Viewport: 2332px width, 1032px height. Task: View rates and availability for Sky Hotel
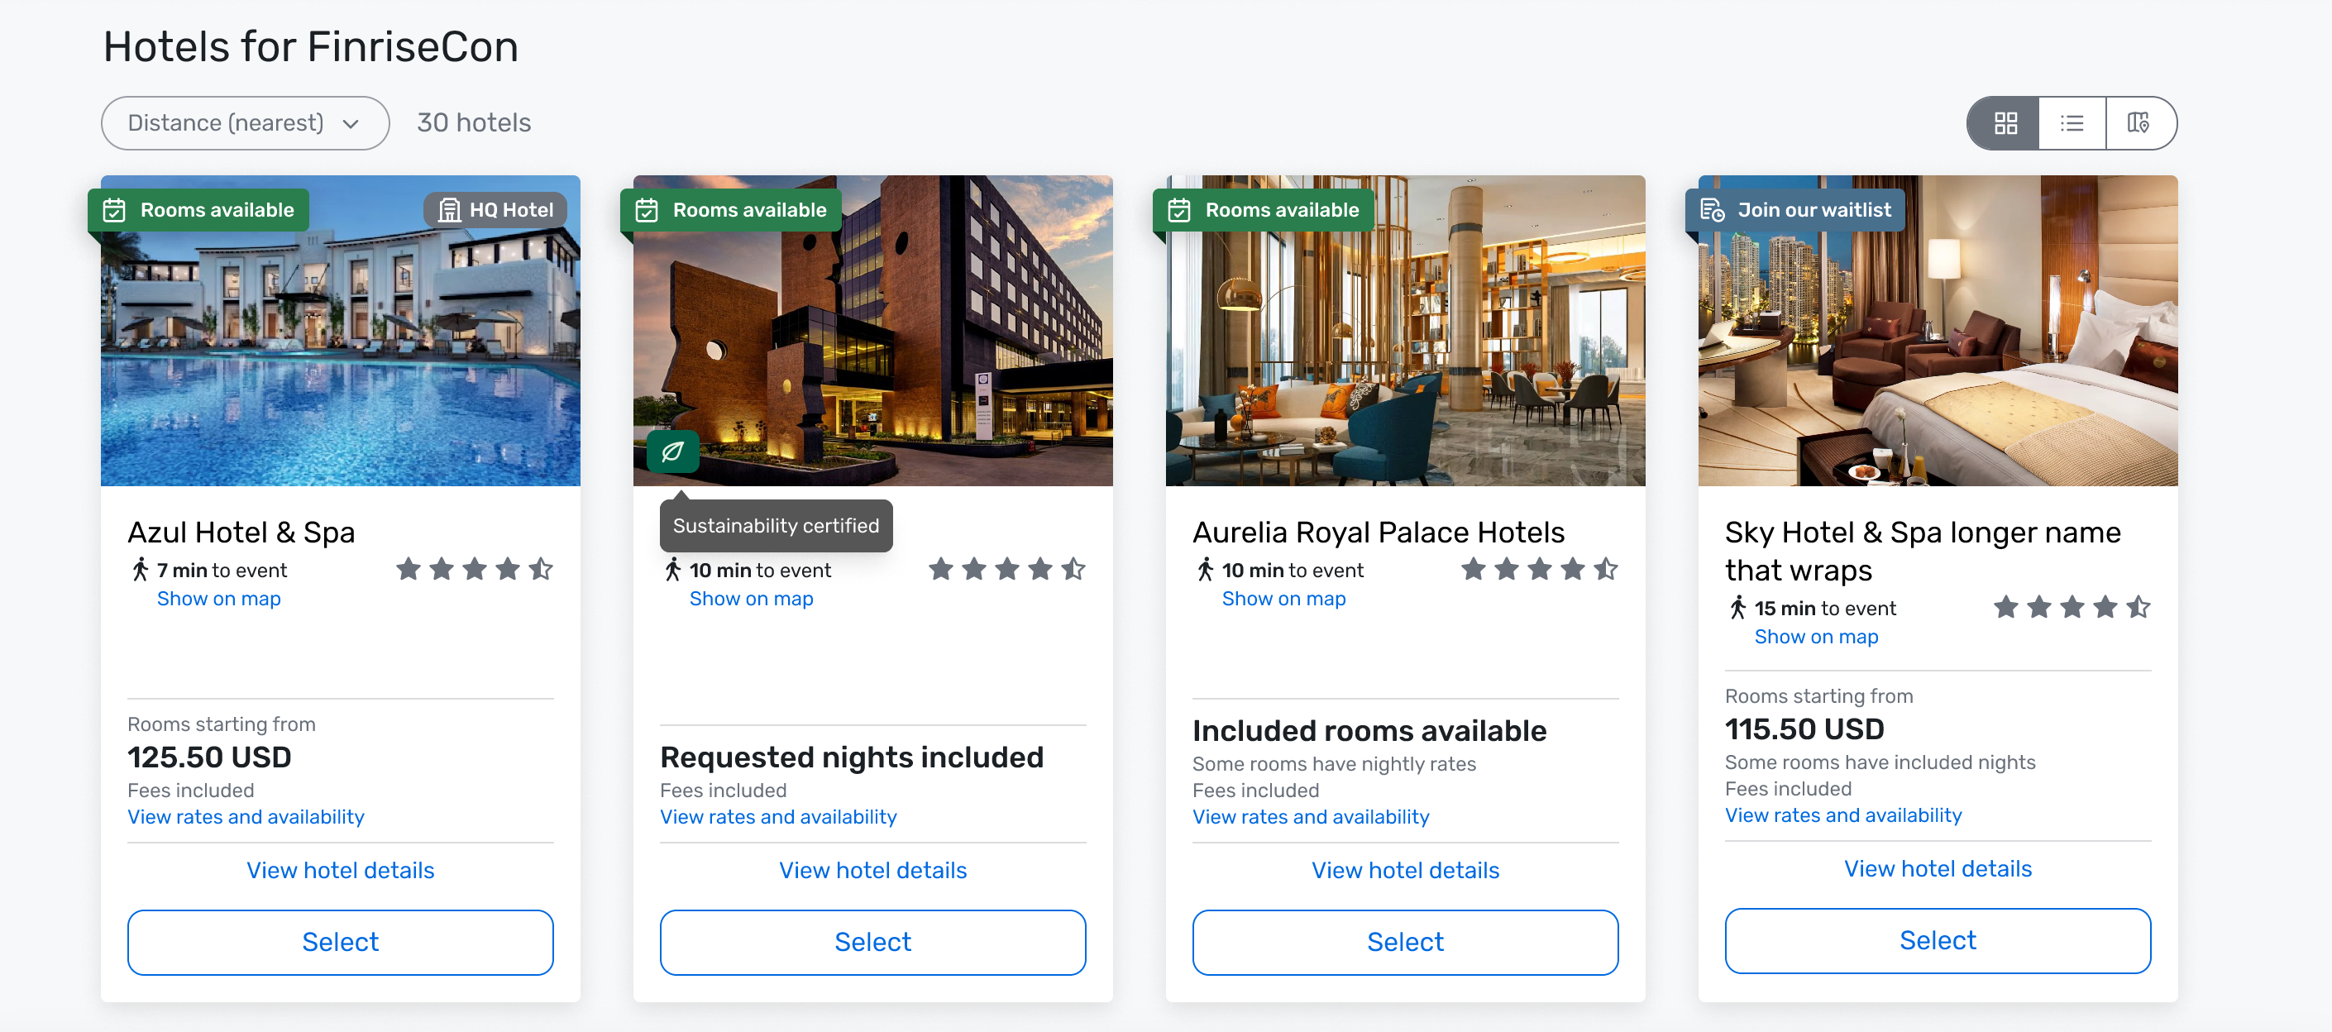pyautogui.click(x=1843, y=815)
